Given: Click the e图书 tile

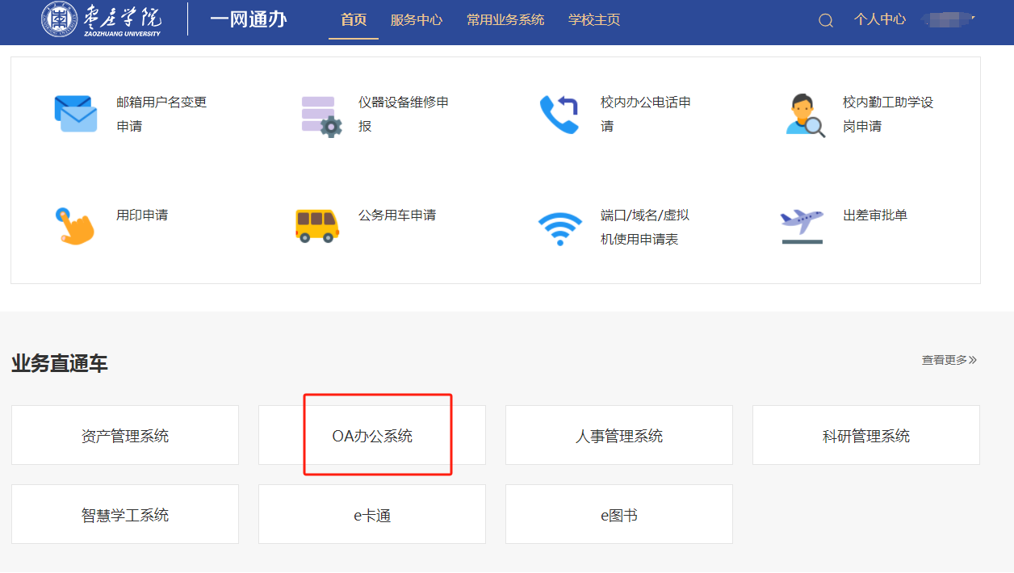Looking at the screenshot, I should tap(619, 515).
